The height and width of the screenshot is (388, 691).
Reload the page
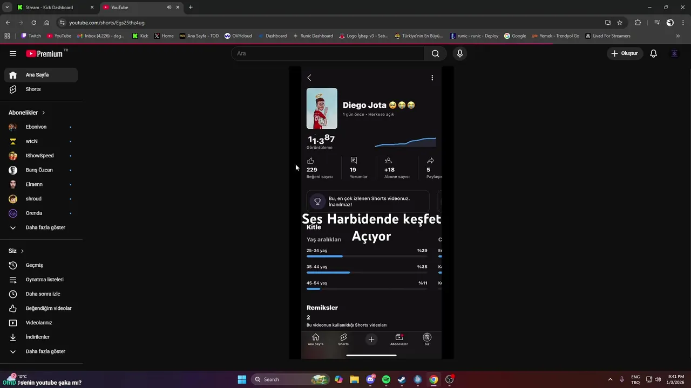(33, 23)
